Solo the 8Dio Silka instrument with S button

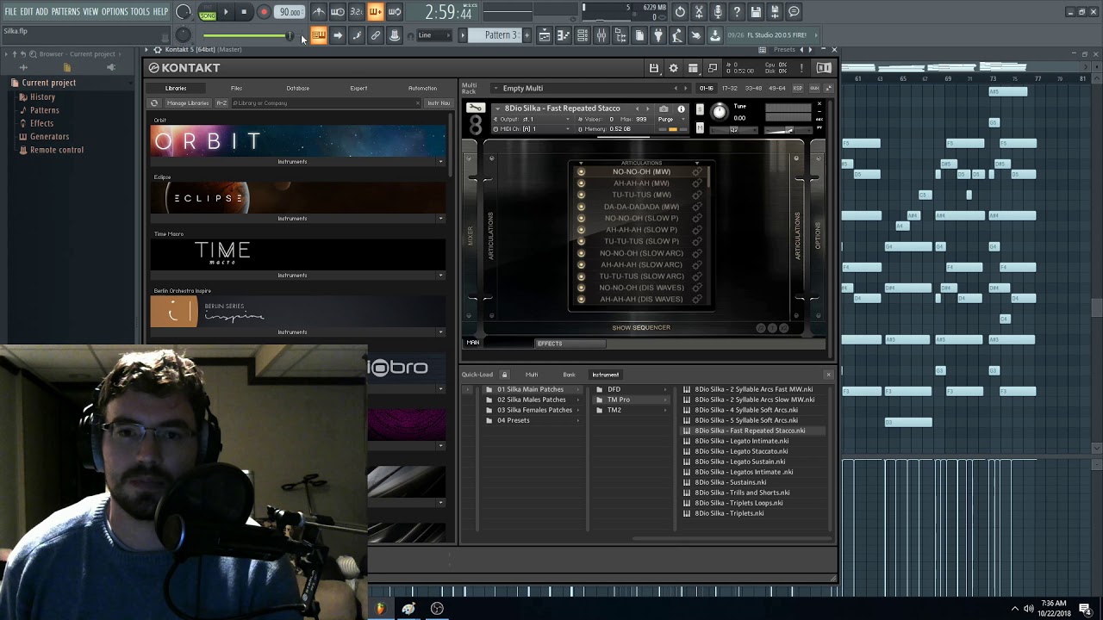(x=700, y=108)
